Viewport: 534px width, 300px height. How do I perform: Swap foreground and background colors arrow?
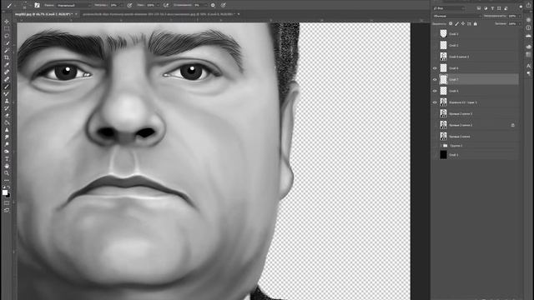(8, 187)
